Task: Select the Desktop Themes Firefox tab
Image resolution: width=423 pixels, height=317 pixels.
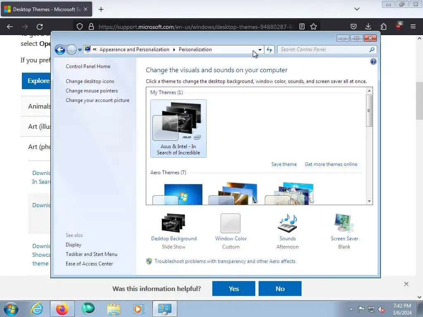Action: click(46, 9)
